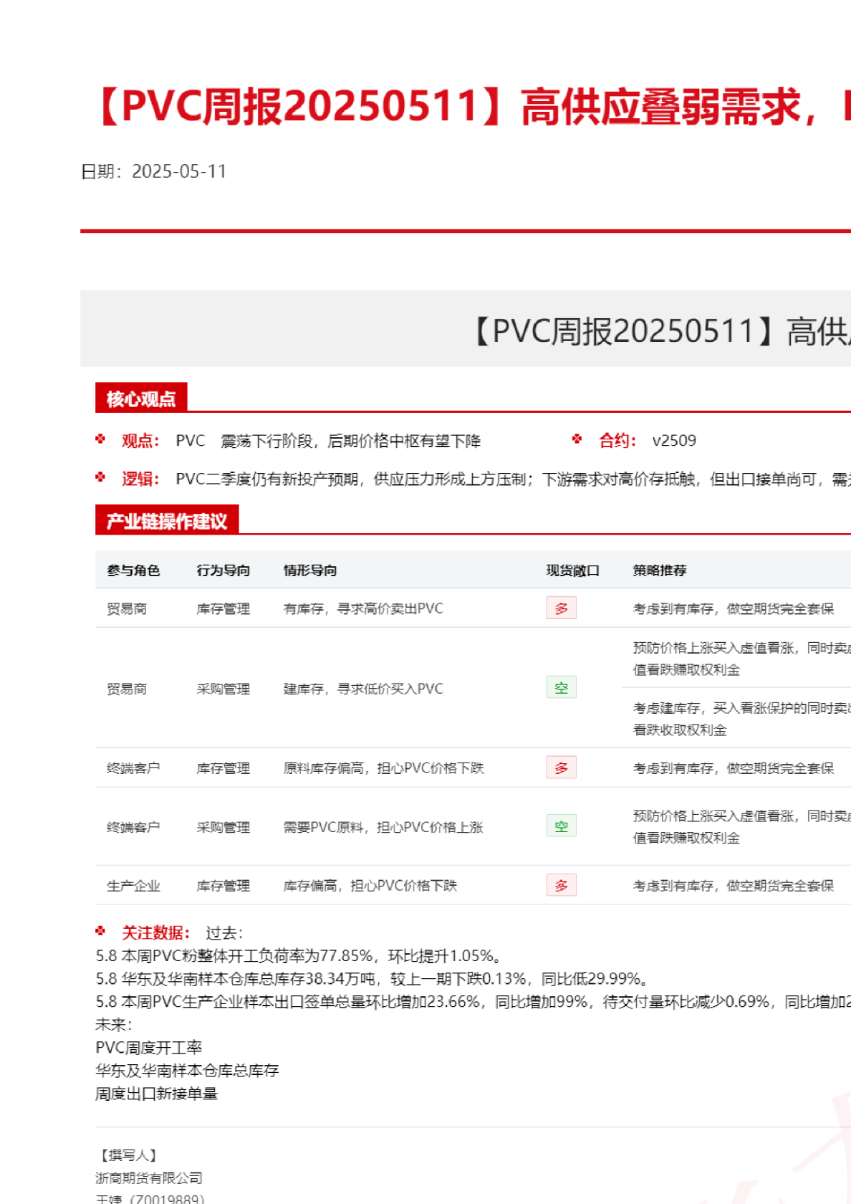Click the 情形导向 column header

(x=310, y=570)
